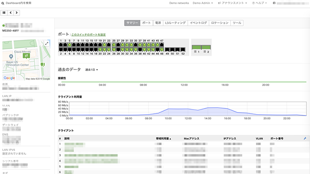The image size is (310, 174).
Task: Open the blurred organization menu at top right
Action: coord(291,3)
